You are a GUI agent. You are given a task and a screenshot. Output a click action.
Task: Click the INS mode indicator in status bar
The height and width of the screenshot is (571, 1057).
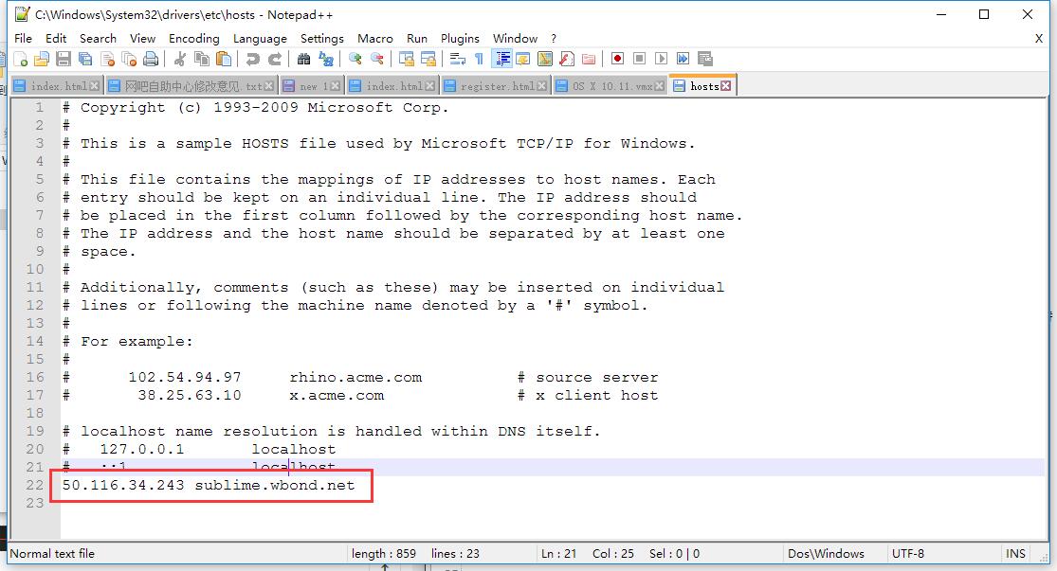click(1015, 554)
